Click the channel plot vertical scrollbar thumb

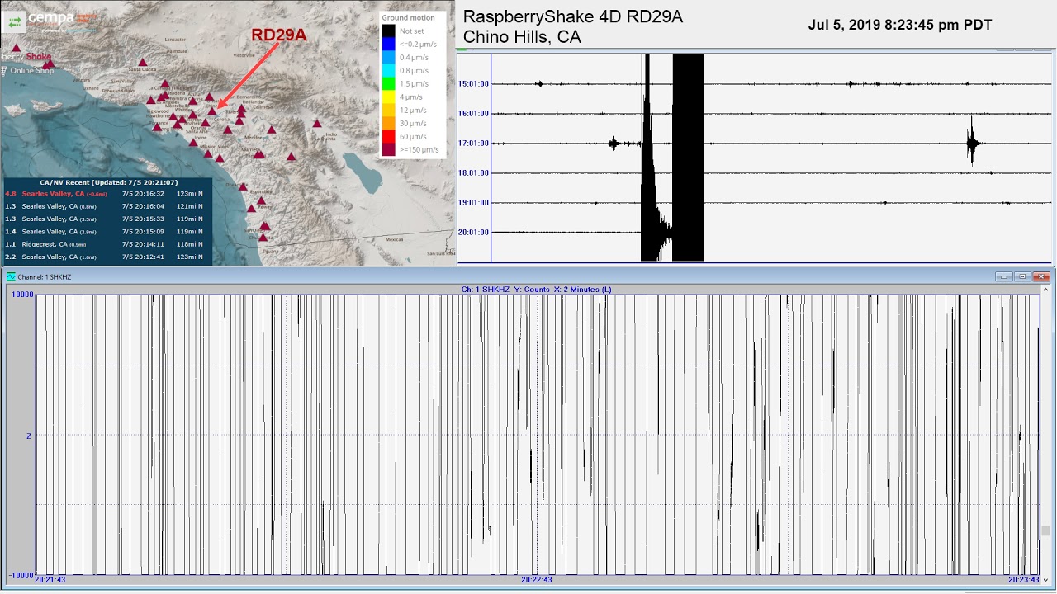[1045, 531]
